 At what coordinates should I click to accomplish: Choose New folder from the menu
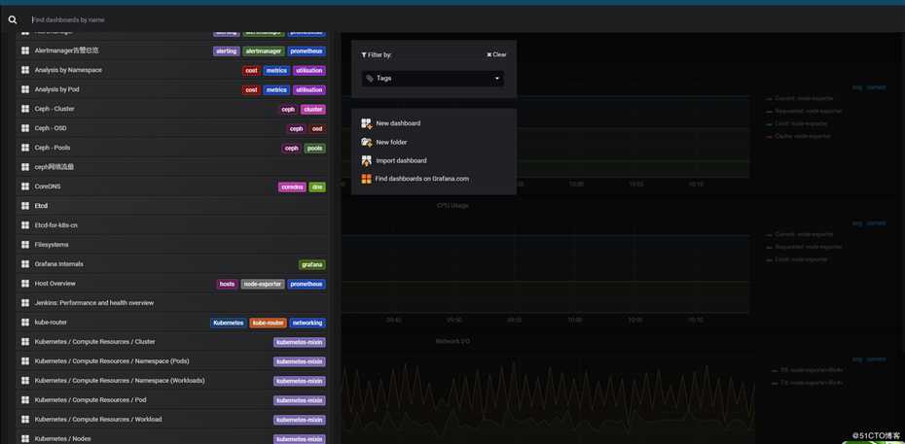point(391,142)
